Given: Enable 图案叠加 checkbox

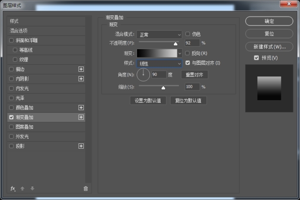Looking at the screenshot, I should click(x=11, y=127).
